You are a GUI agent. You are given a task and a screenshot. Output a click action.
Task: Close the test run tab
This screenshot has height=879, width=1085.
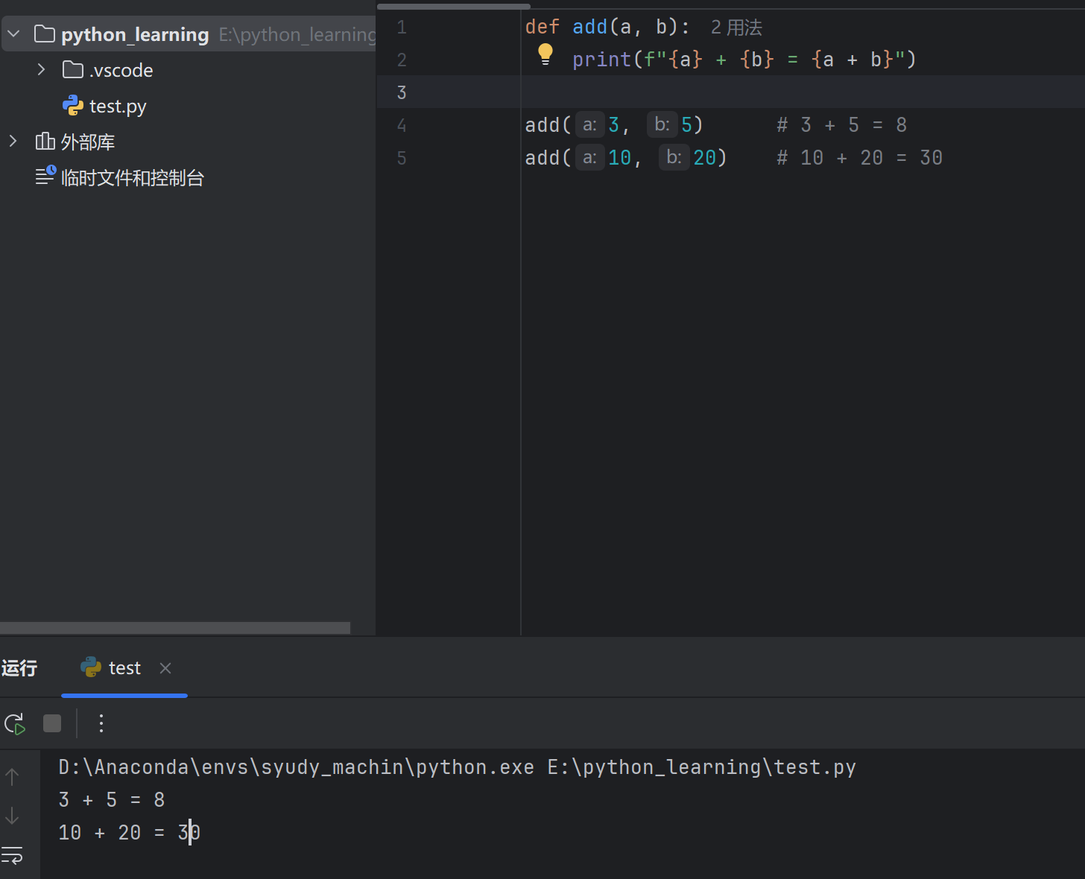pyautogui.click(x=165, y=668)
